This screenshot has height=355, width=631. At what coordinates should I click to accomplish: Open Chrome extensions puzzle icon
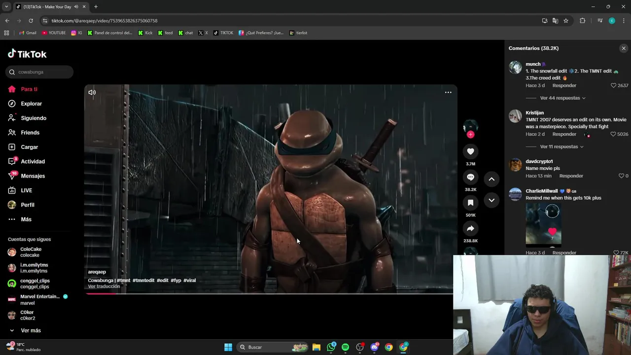tap(582, 21)
